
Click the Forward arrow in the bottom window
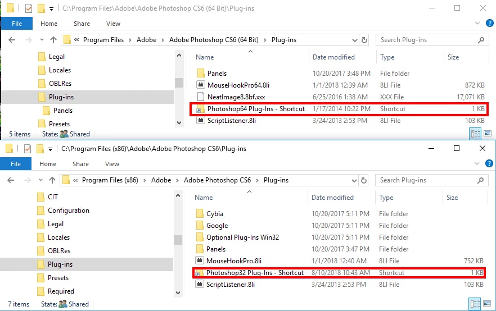pos(28,180)
